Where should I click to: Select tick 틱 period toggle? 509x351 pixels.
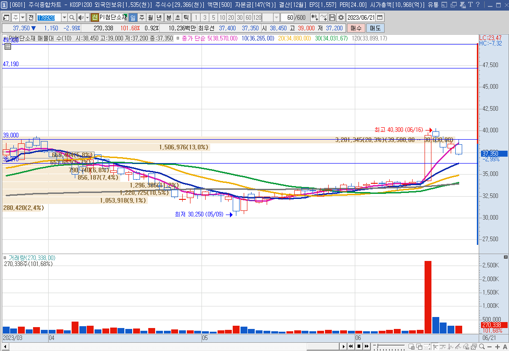coord(186,17)
